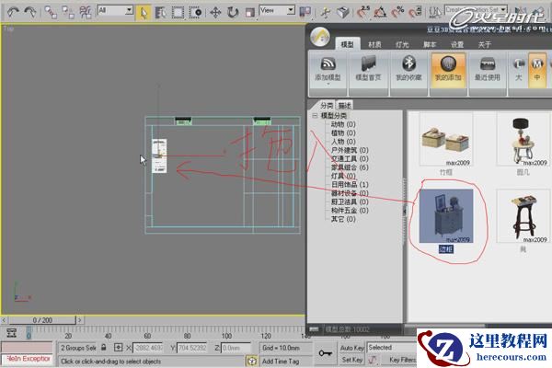This screenshot has height=368, width=552.
Task: Click the round application logo button
Action: click(x=320, y=37)
